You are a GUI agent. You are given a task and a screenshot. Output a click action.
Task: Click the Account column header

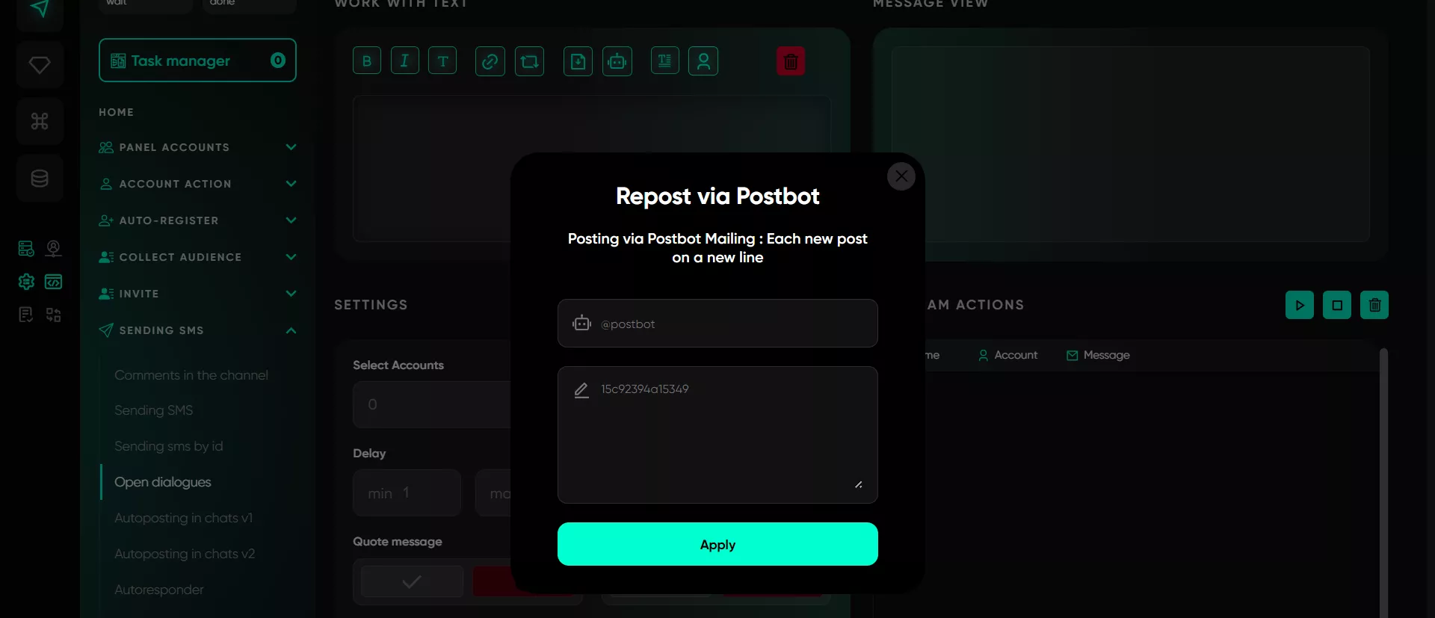(x=1008, y=355)
